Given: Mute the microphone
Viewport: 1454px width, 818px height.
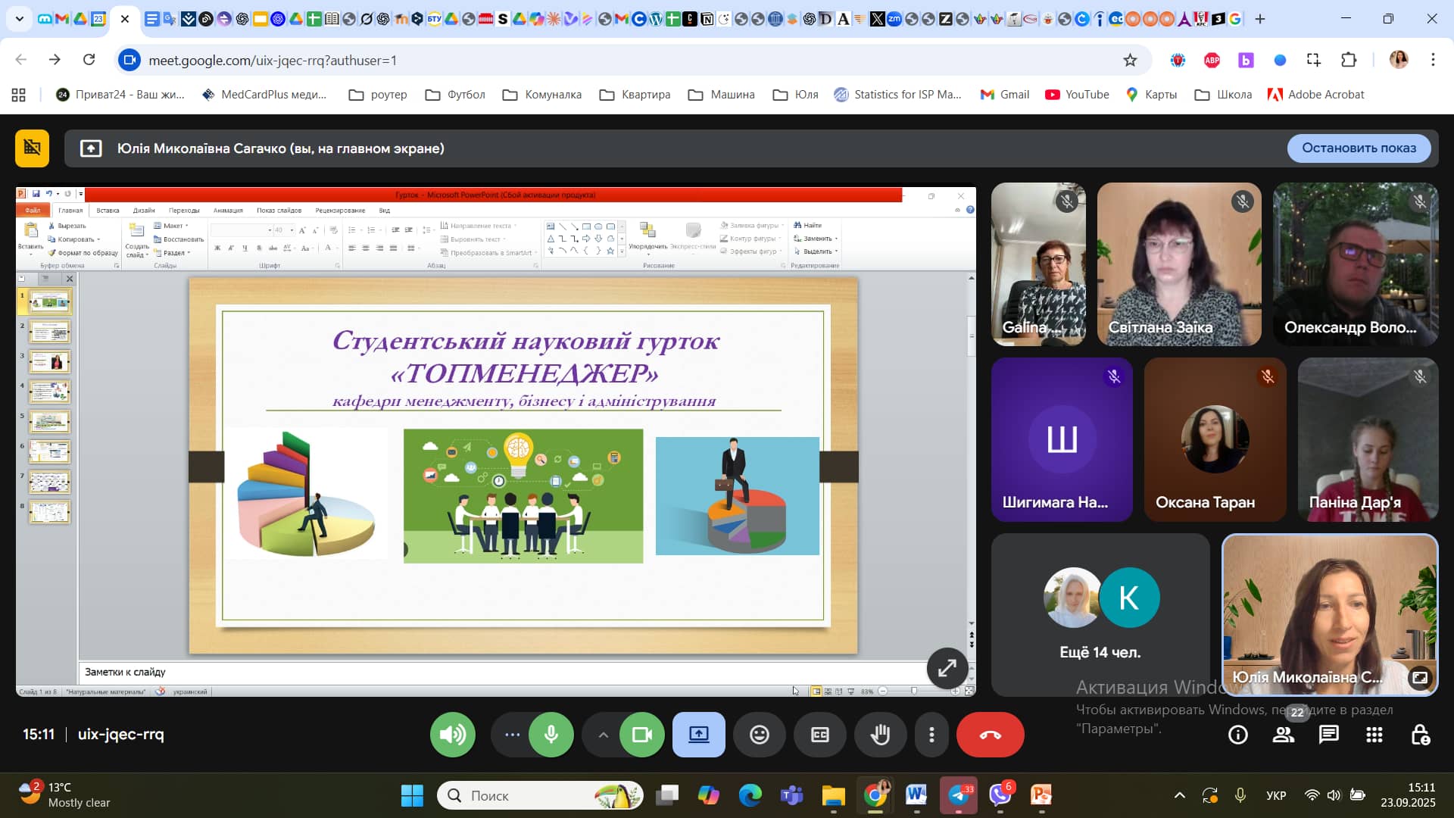Looking at the screenshot, I should (551, 735).
